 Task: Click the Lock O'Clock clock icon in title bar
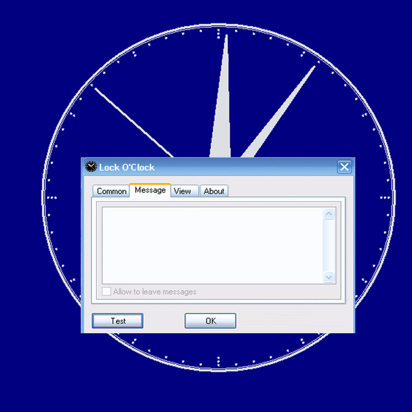click(91, 167)
